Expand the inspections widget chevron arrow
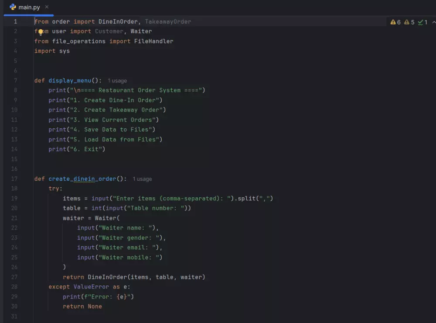The height and width of the screenshot is (323, 436). (x=433, y=22)
